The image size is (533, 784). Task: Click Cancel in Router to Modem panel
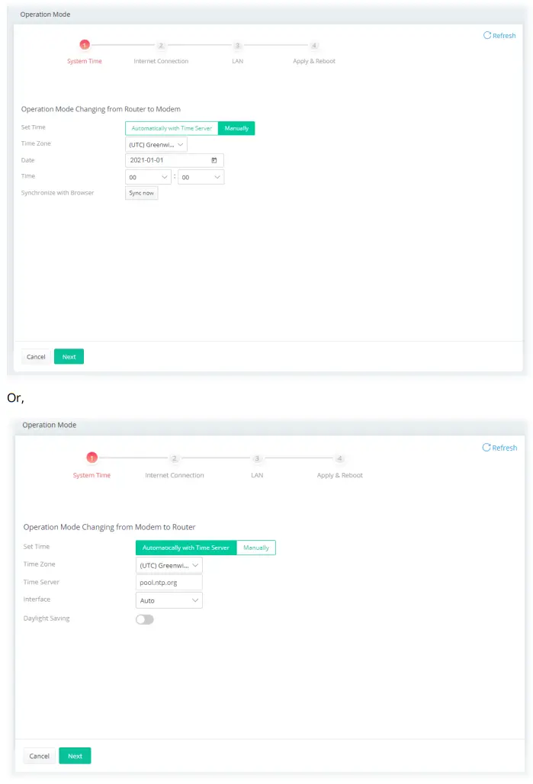pos(36,357)
